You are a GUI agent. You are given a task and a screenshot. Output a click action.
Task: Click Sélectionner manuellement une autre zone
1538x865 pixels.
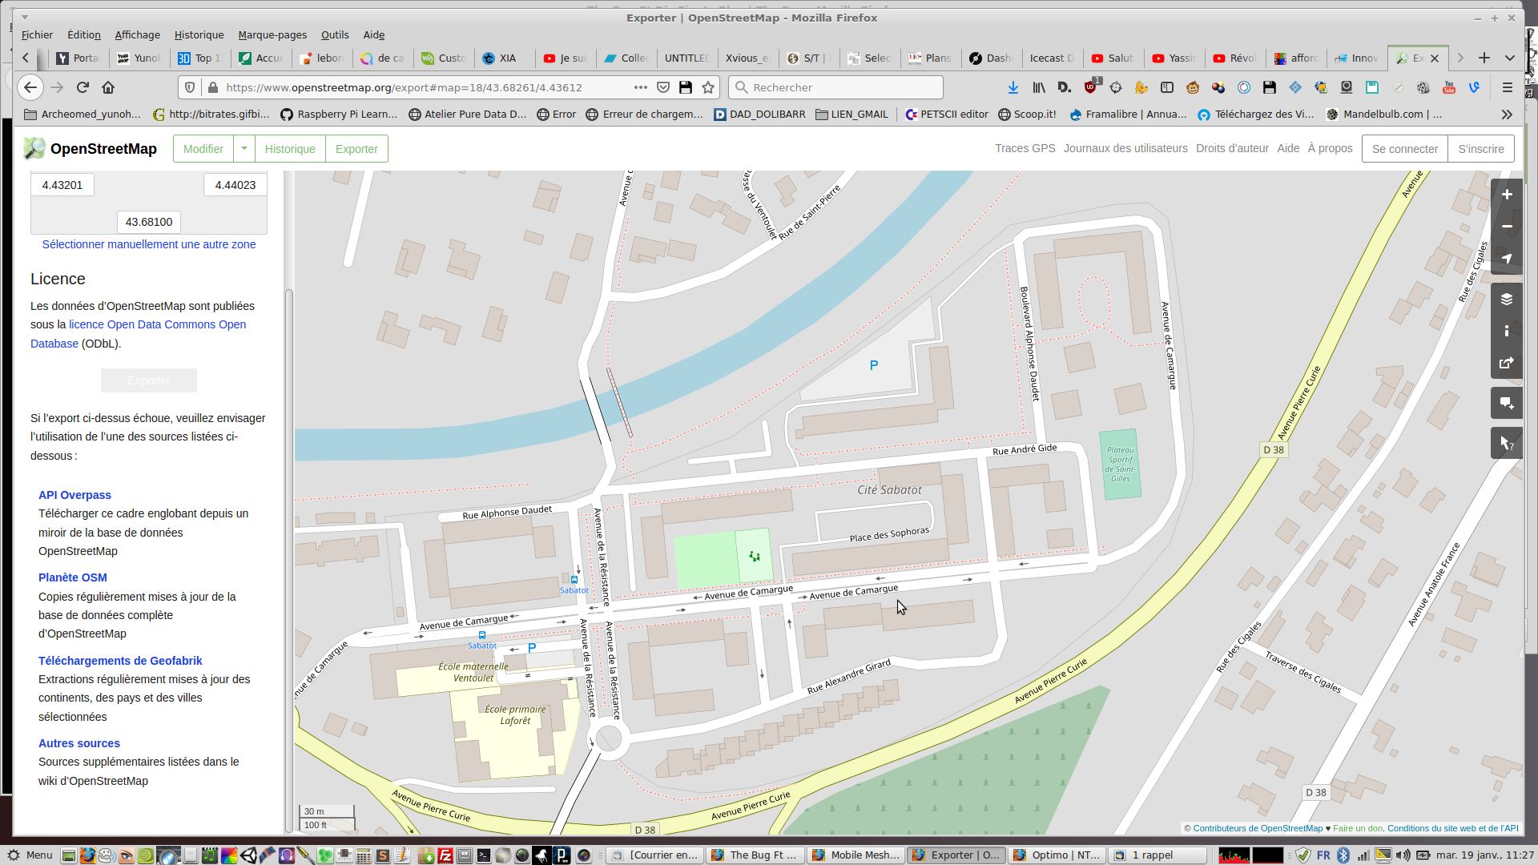point(149,244)
